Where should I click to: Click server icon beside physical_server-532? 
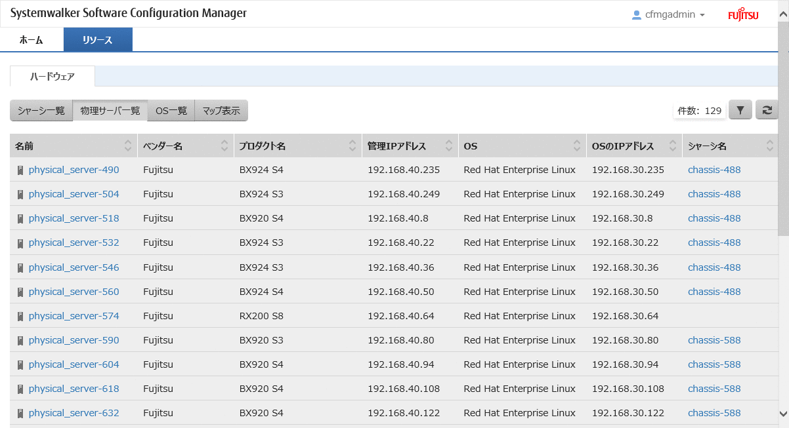coord(20,243)
